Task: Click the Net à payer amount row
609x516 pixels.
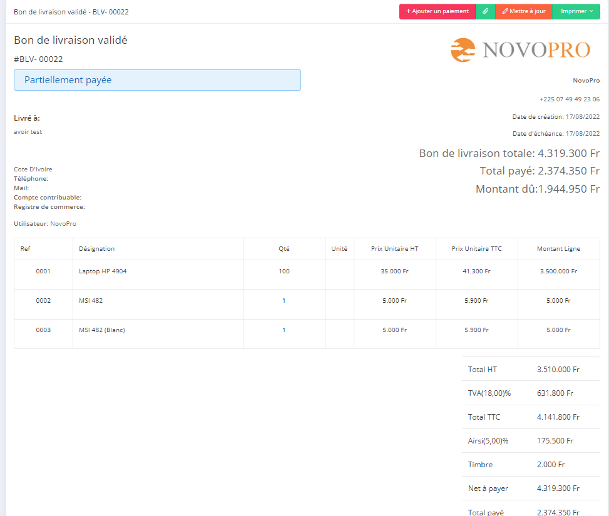Action: pos(530,488)
